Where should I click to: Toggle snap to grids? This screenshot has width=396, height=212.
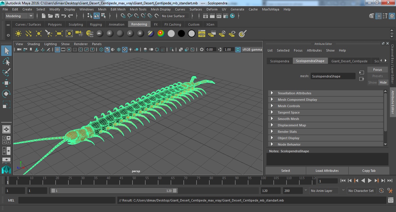click(123, 16)
